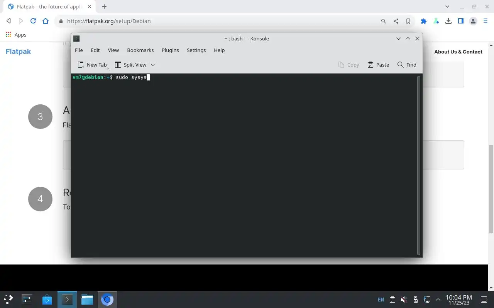The height and width of the screenshot is (308, 494).
Task: Click the browser forward arrow
Action: point(21,21)
